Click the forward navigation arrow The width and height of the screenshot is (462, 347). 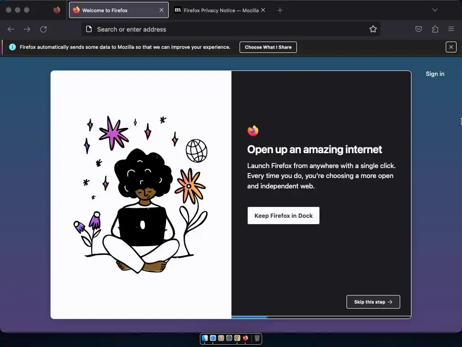pyautogui.click(x=27, y=29)
